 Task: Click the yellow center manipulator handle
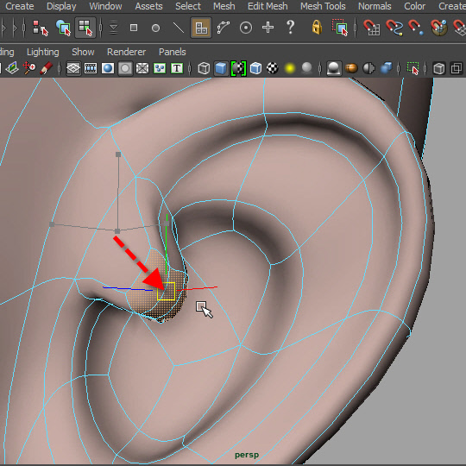167,292
